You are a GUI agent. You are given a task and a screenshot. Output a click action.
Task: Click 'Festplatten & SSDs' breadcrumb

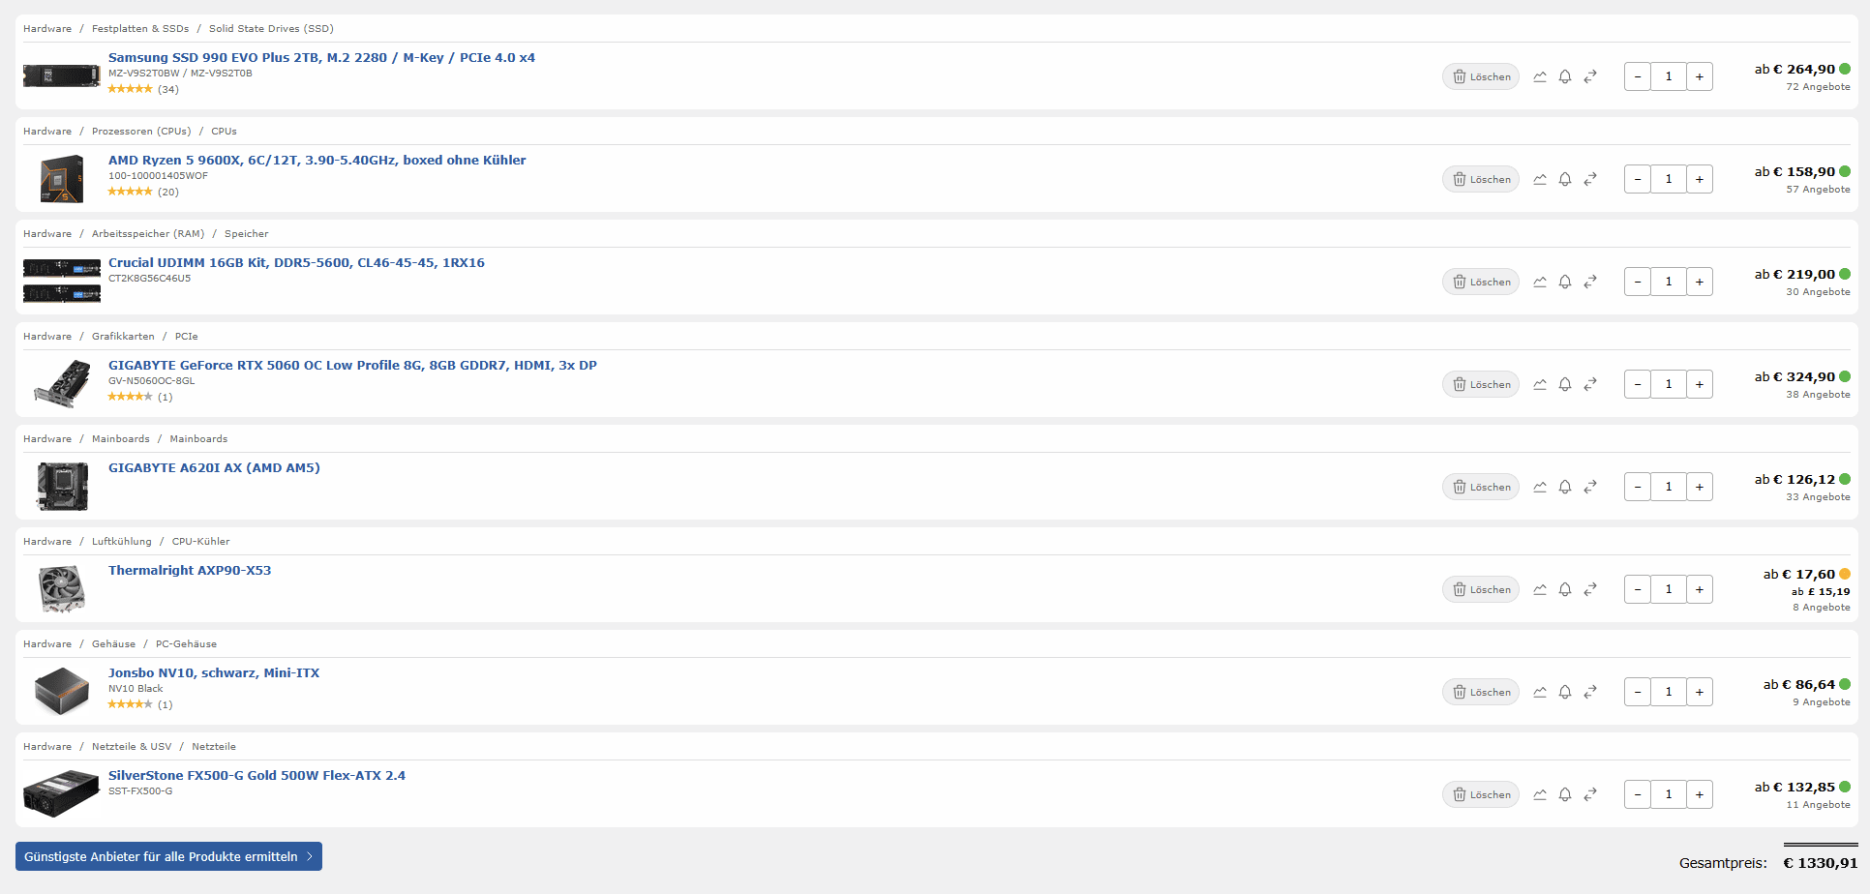pyautogui.click(x=140, y=29)
